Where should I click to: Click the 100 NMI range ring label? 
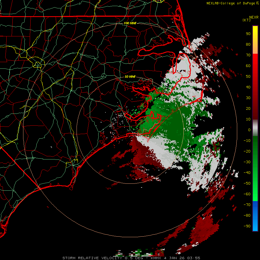pos(130,23)
